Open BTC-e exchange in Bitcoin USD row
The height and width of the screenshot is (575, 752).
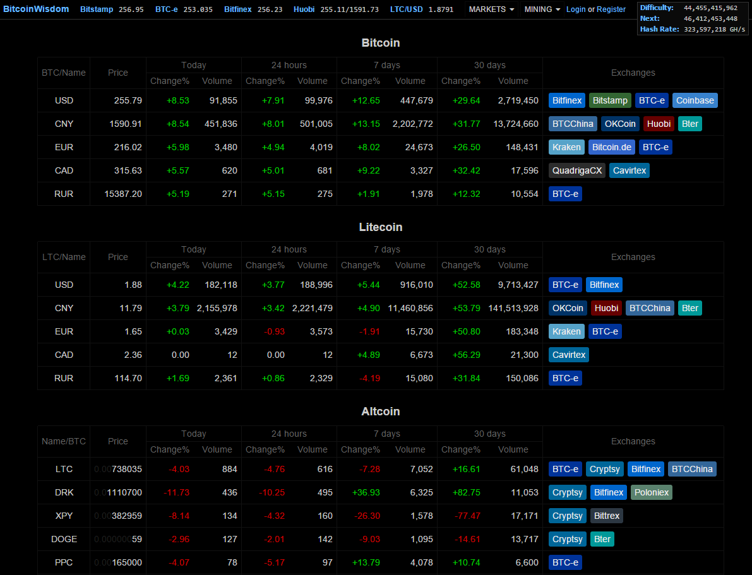coord(652,101)
